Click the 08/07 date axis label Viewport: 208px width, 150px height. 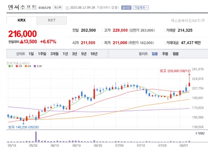(x=184, y=145)
